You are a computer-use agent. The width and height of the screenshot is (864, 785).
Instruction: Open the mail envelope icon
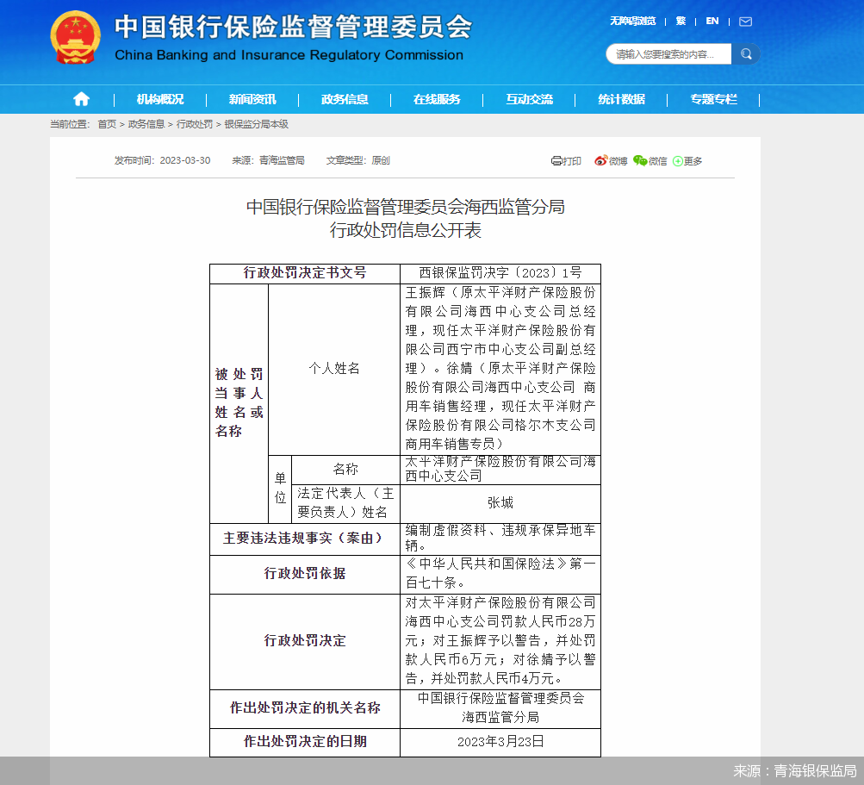pyautogui.click(x=744, y=21)
